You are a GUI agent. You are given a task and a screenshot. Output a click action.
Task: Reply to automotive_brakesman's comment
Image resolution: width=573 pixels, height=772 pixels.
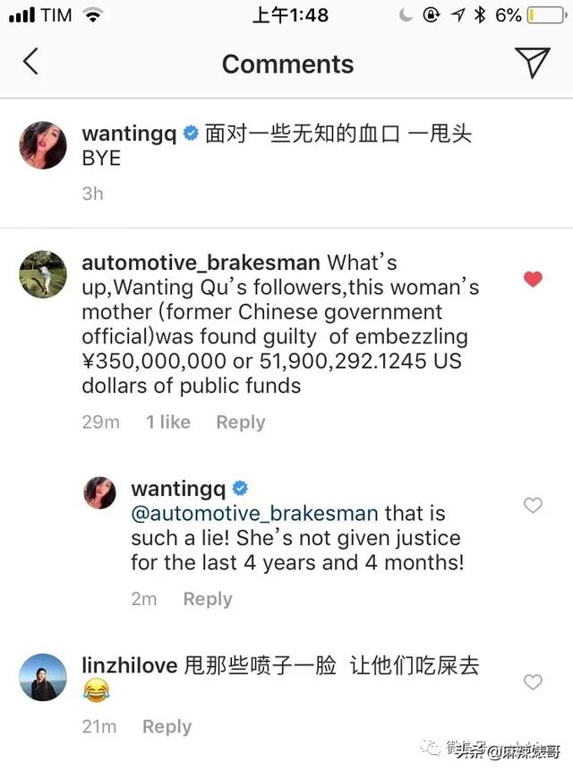pyautogui.click(x=240, y=422)
